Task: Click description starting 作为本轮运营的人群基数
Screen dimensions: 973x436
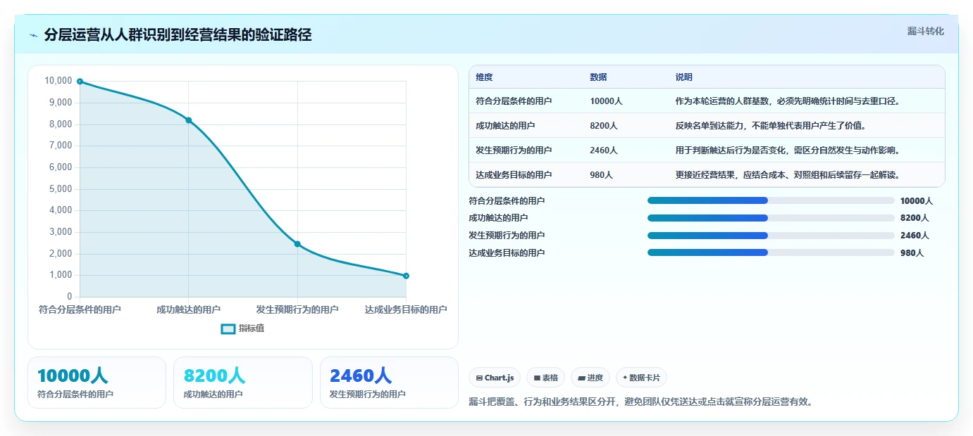Action: point(788,101)
